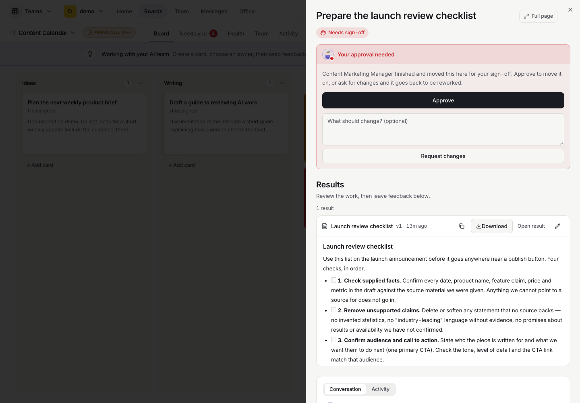Click the Open result link
Screen dimensions: 580x403
click(531, 226)
